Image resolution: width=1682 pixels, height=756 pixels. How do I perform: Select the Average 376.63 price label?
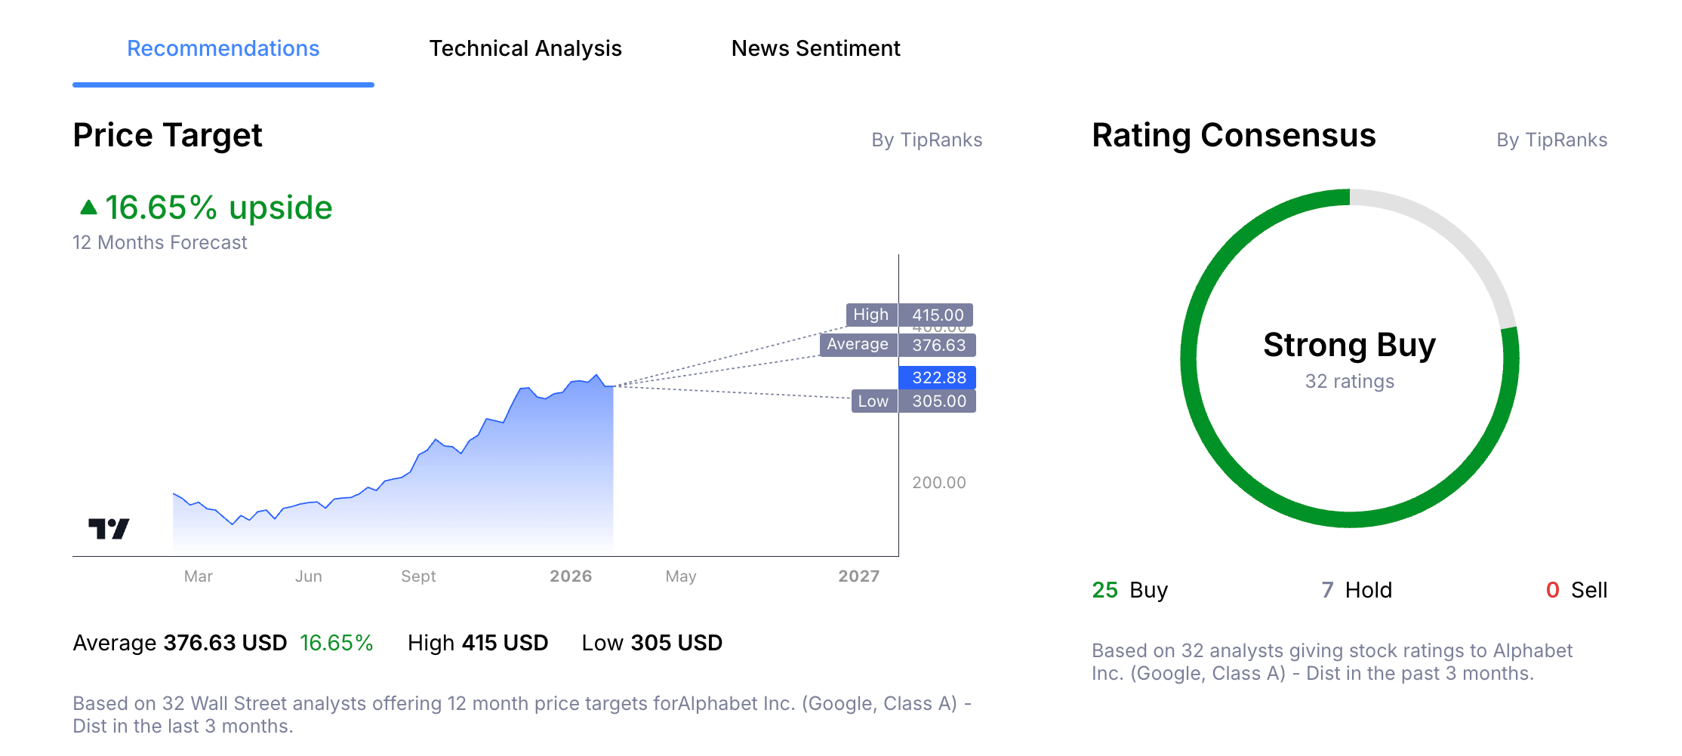click(x=898, y=344)
